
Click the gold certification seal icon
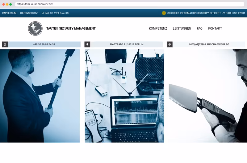click(164, 13)
